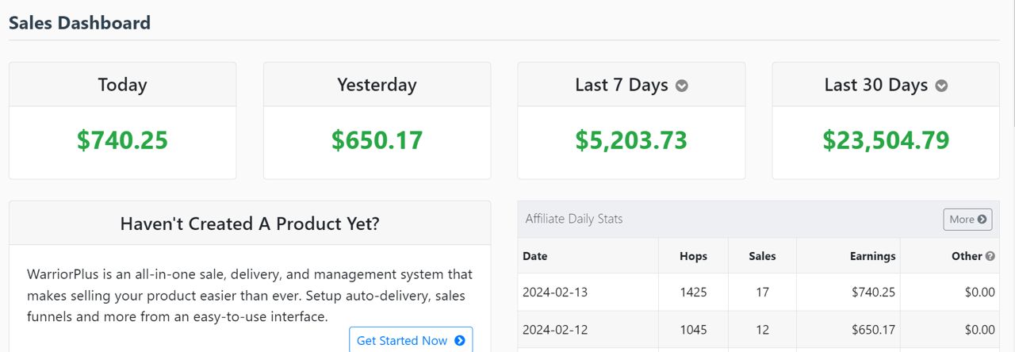Click the Get Started Now button
The image size is (1015, 352).
point(411,340)
